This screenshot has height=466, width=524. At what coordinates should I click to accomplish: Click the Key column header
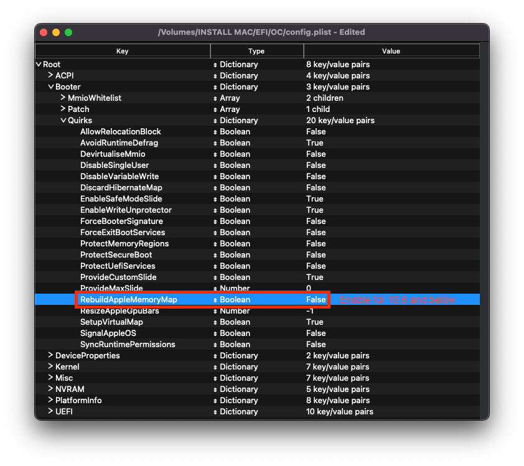coord(123,51)
